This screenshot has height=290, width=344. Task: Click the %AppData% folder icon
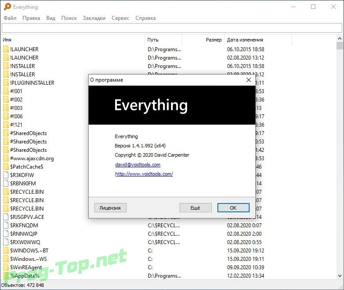coord(6,275)
